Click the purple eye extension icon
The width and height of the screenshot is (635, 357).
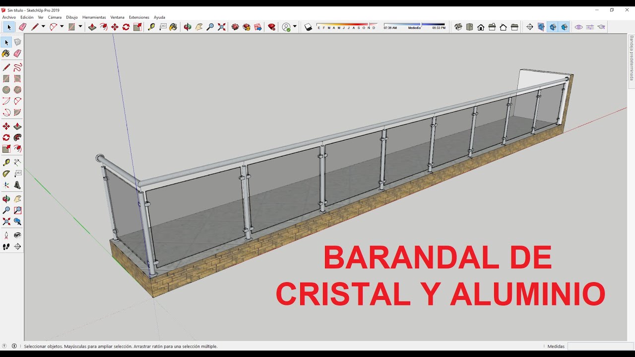pos(578,27)
